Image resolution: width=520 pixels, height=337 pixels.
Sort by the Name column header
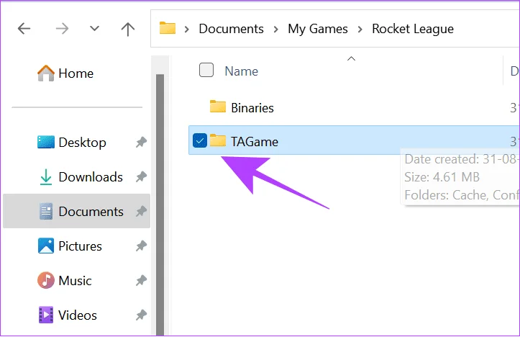241,71
